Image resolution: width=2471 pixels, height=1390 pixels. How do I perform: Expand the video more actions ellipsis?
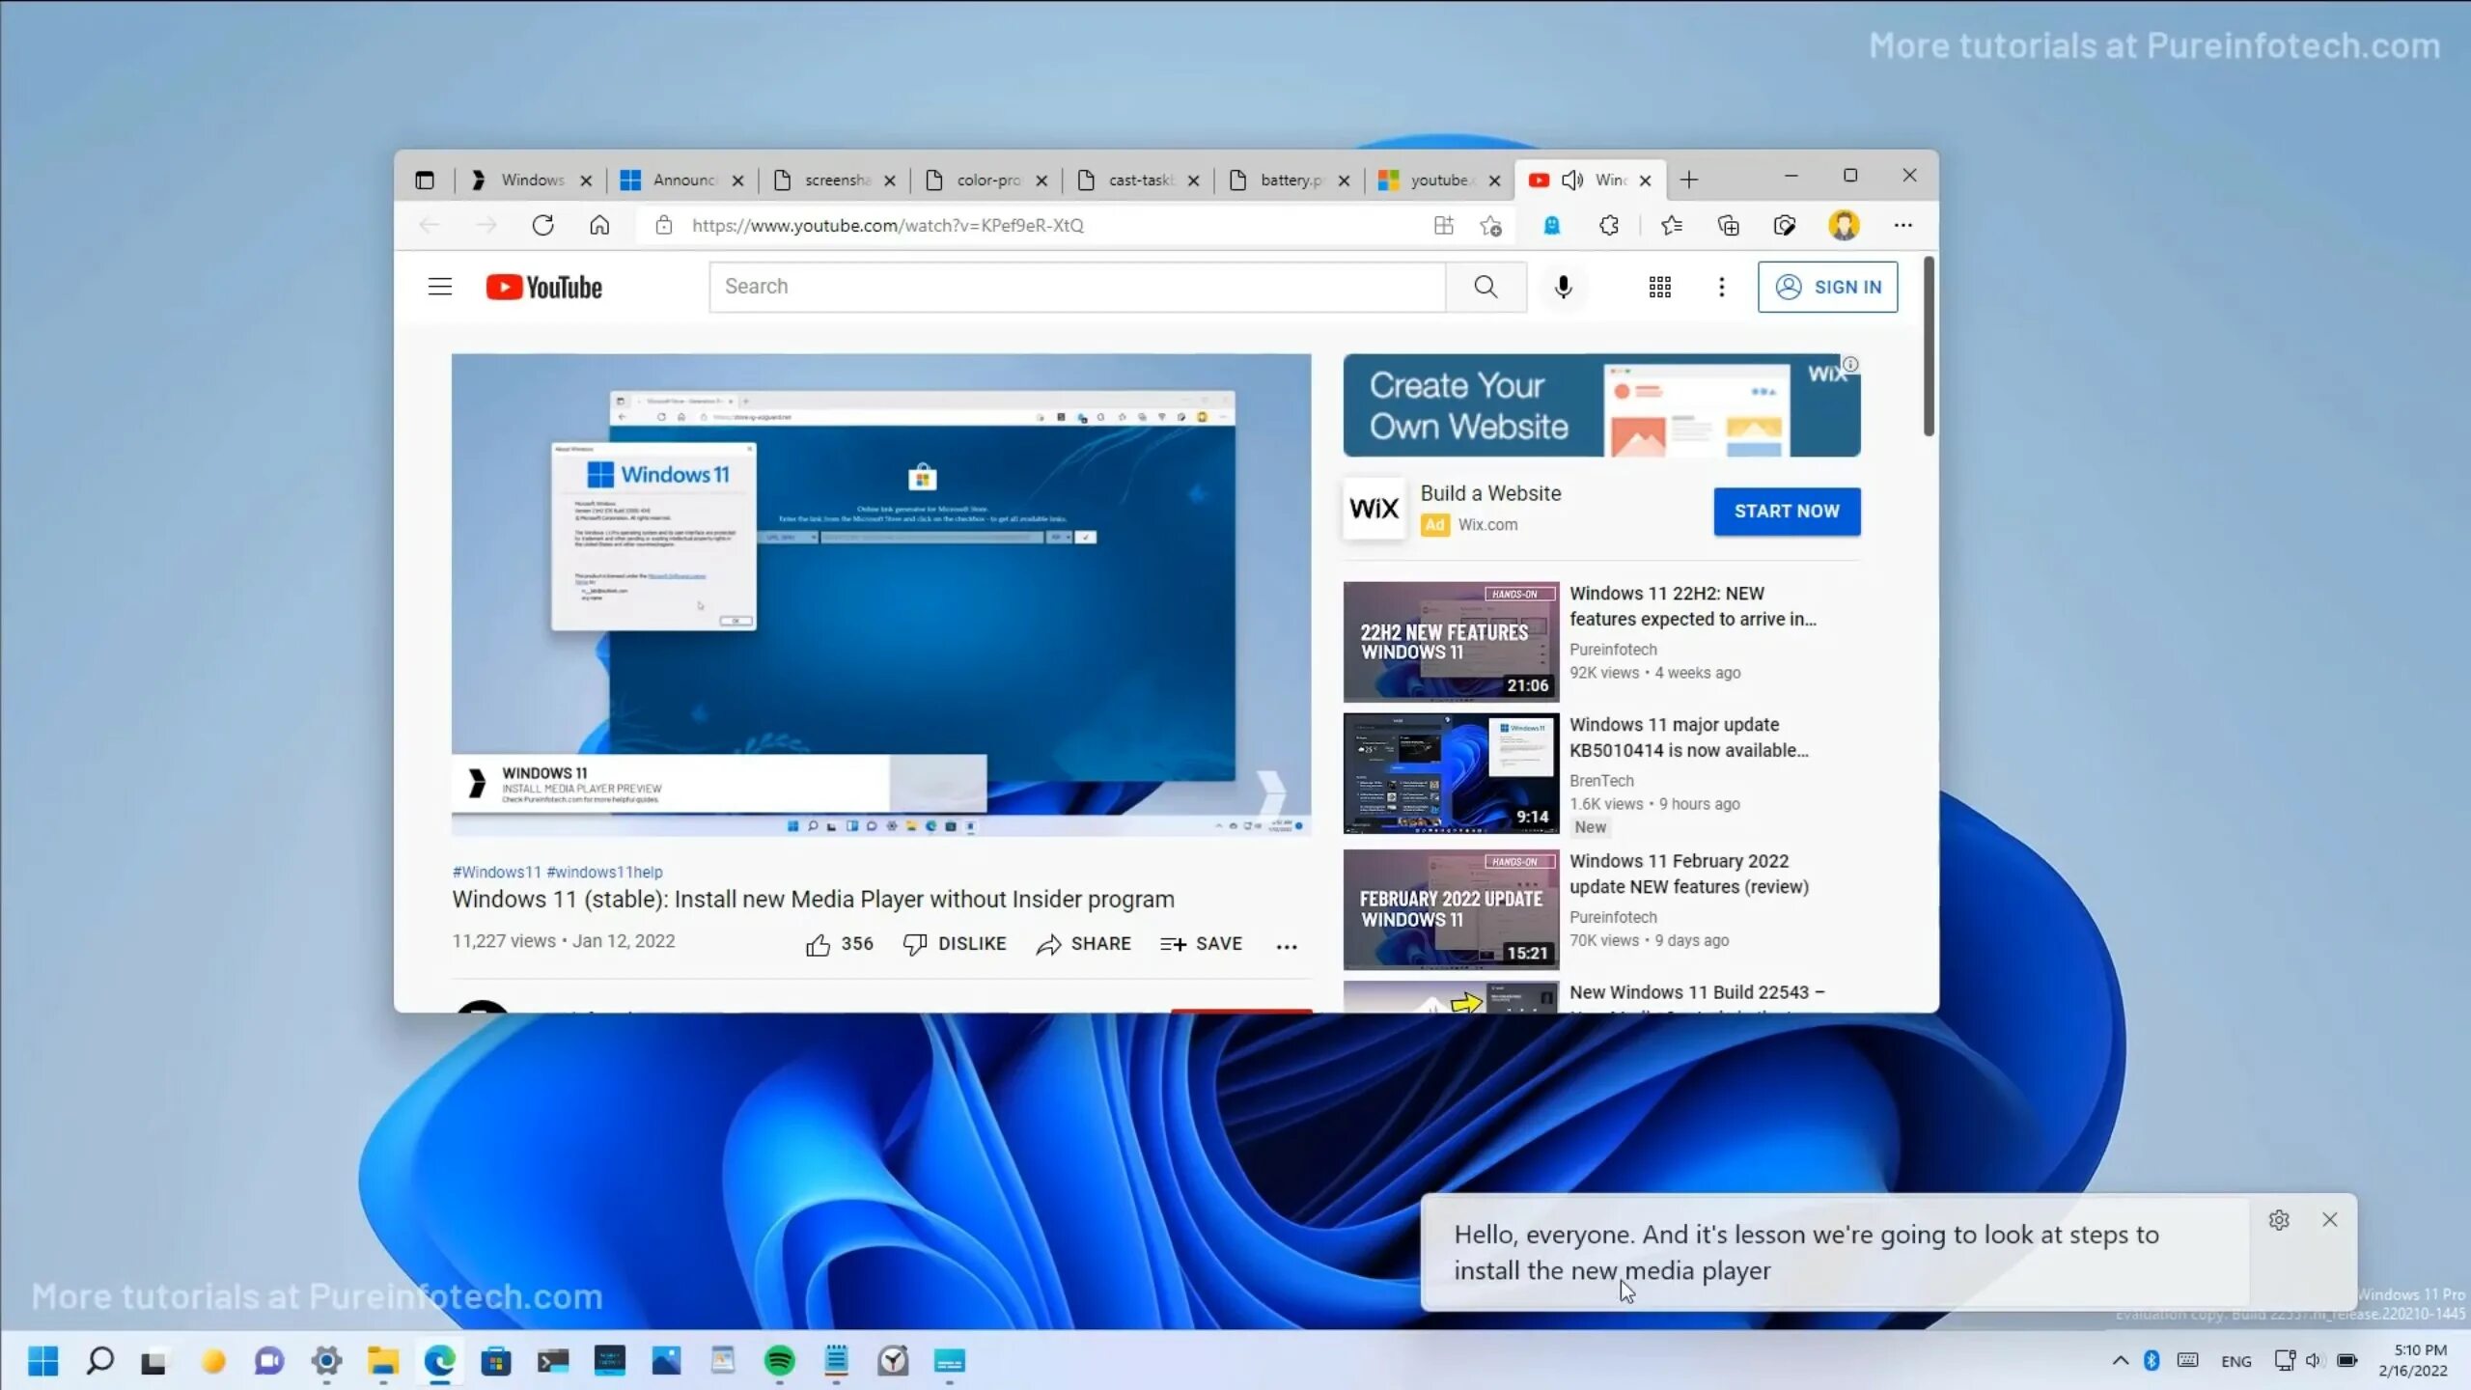click(x=1286, y=946)
